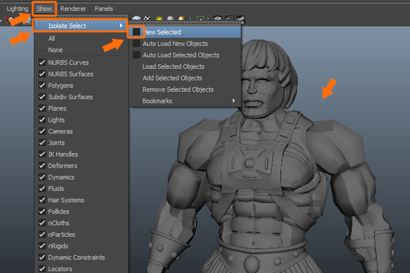The image size is (410, 273).
Task: Click the checkered textured display icon
Action: 147,18
